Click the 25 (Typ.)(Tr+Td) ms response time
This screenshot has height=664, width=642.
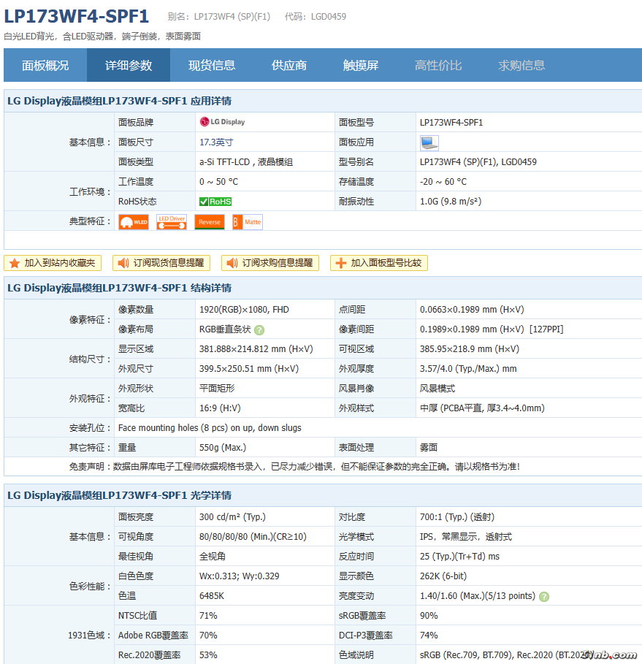(460, 557)
